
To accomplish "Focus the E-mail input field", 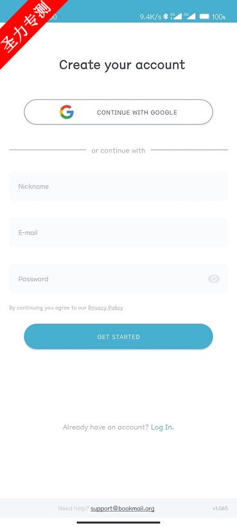I will pos(118,233).
